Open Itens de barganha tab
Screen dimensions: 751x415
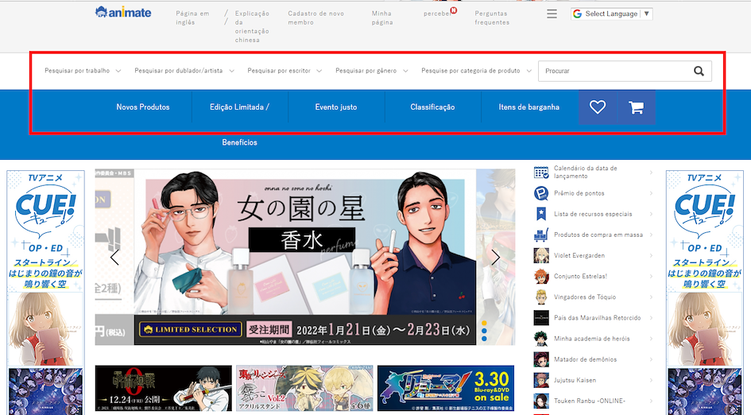click(x=528, y=107)
